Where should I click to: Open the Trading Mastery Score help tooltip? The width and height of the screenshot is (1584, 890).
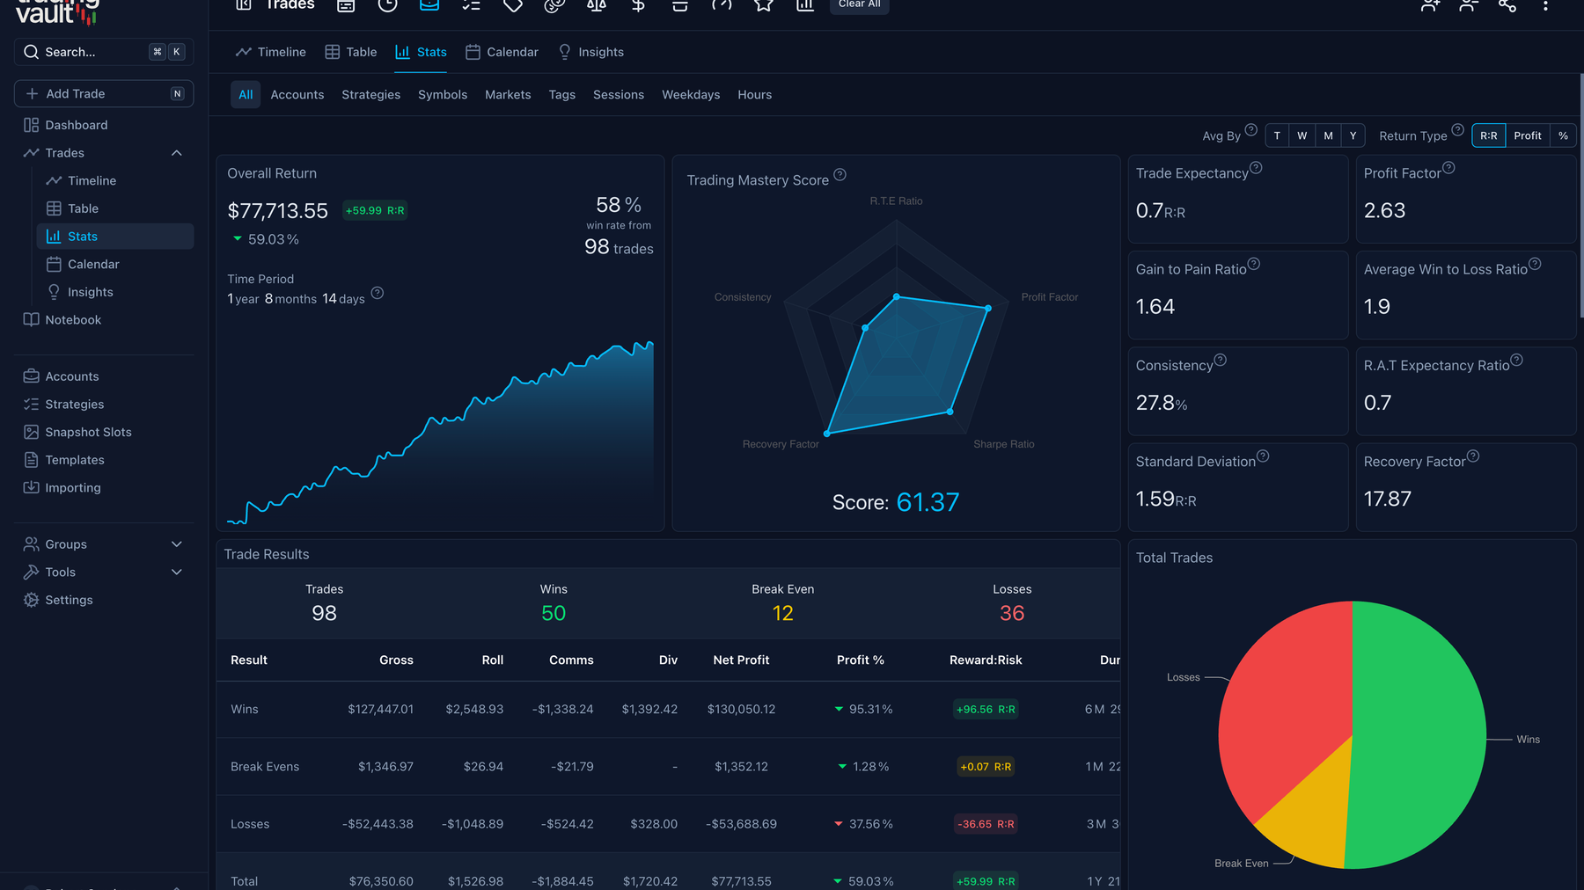click(840, 174)
